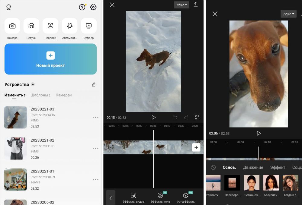The image size is (302, 205).
Task: Open the 20230221-02 project thumbnail
Action: (x=15, y=148)
